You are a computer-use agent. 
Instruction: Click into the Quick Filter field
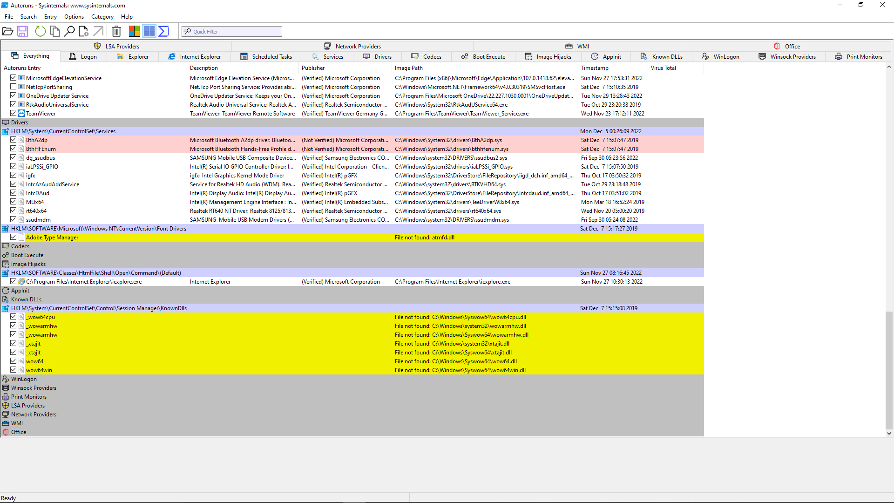[x=235, y=32]
